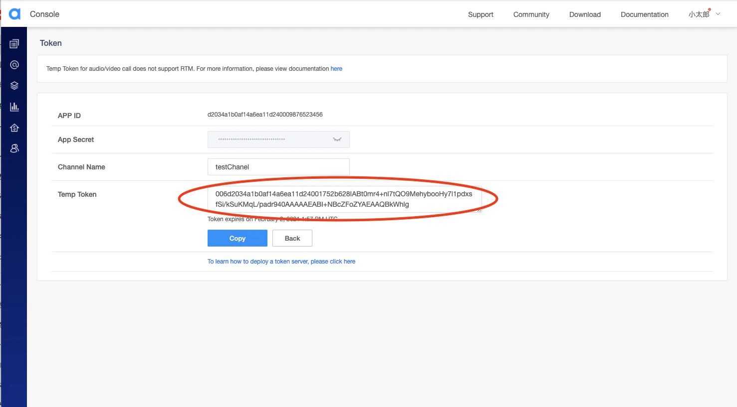
Task: Click the 'APP ID' label
Action: pos(69,116)
